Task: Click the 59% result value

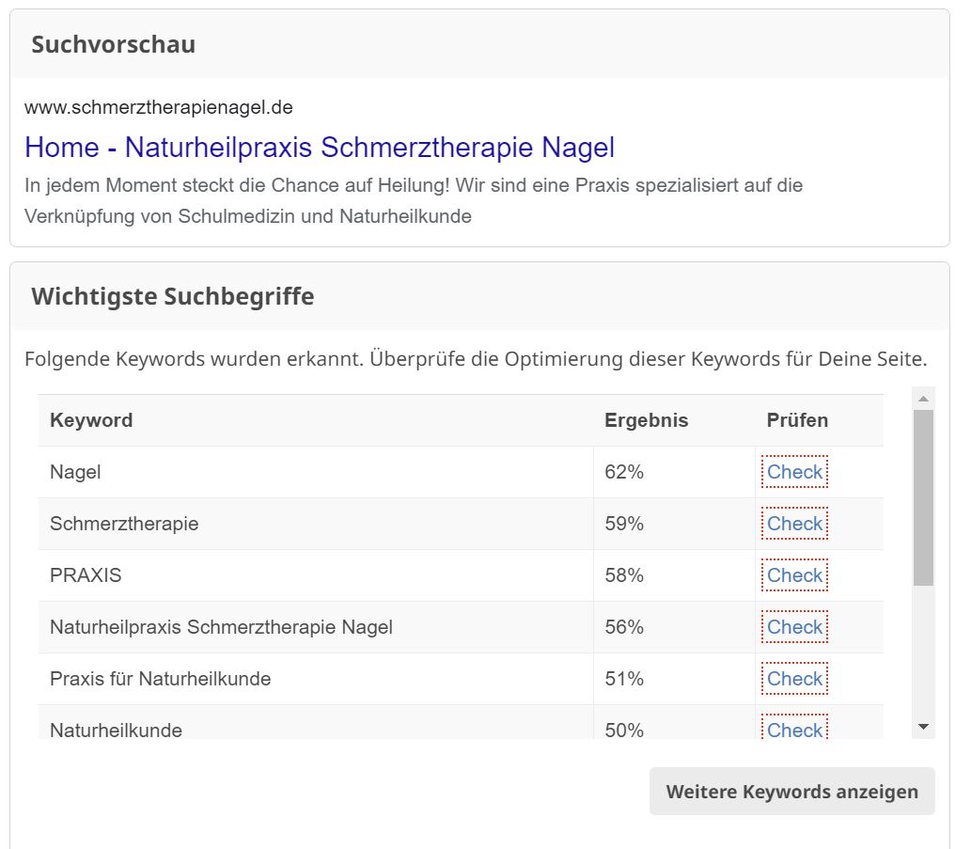Action: pos(624,524)
